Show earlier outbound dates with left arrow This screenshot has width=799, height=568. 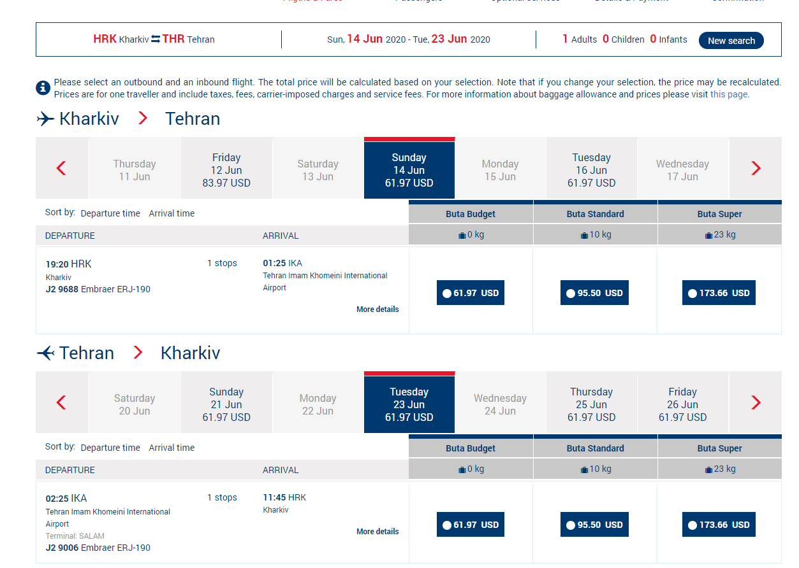point(61,169)
